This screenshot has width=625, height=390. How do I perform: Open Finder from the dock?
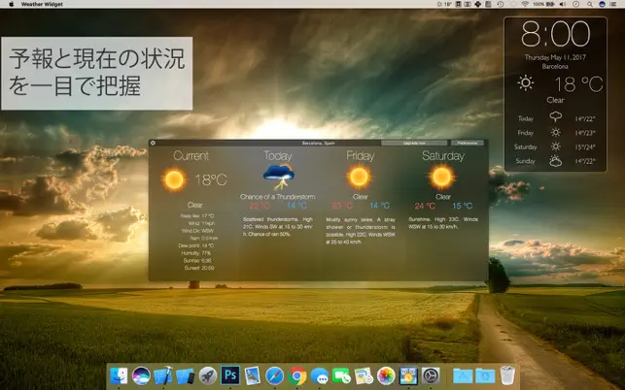point(120,374)
